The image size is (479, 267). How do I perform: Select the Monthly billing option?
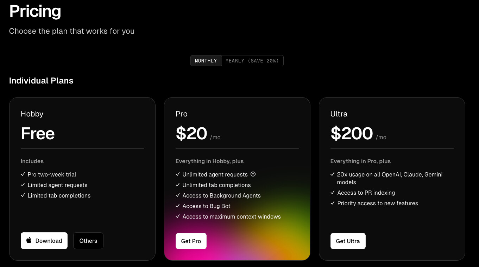206,61
